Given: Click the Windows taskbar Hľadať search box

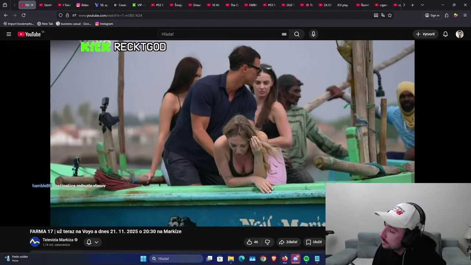Looking at the screenshot, I should [x=176, y=259].
